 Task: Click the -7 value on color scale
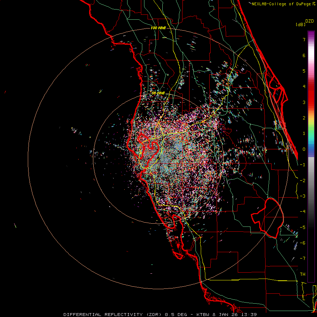(x=303, y=259)
